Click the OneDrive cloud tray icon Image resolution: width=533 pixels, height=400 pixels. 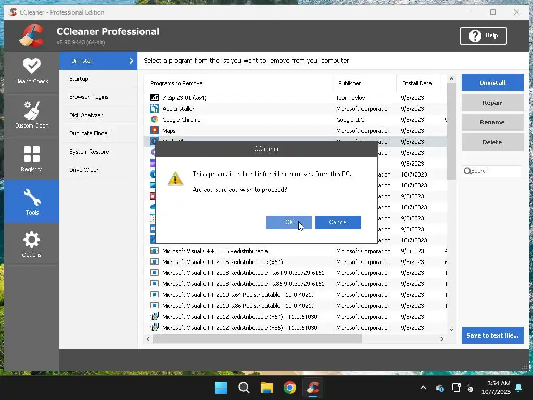coord(439,387)
